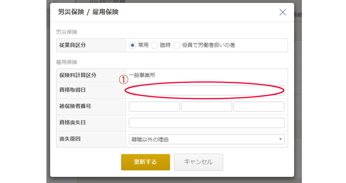
Task: Click the 従業員区分 label
Action: coord(72,45)
